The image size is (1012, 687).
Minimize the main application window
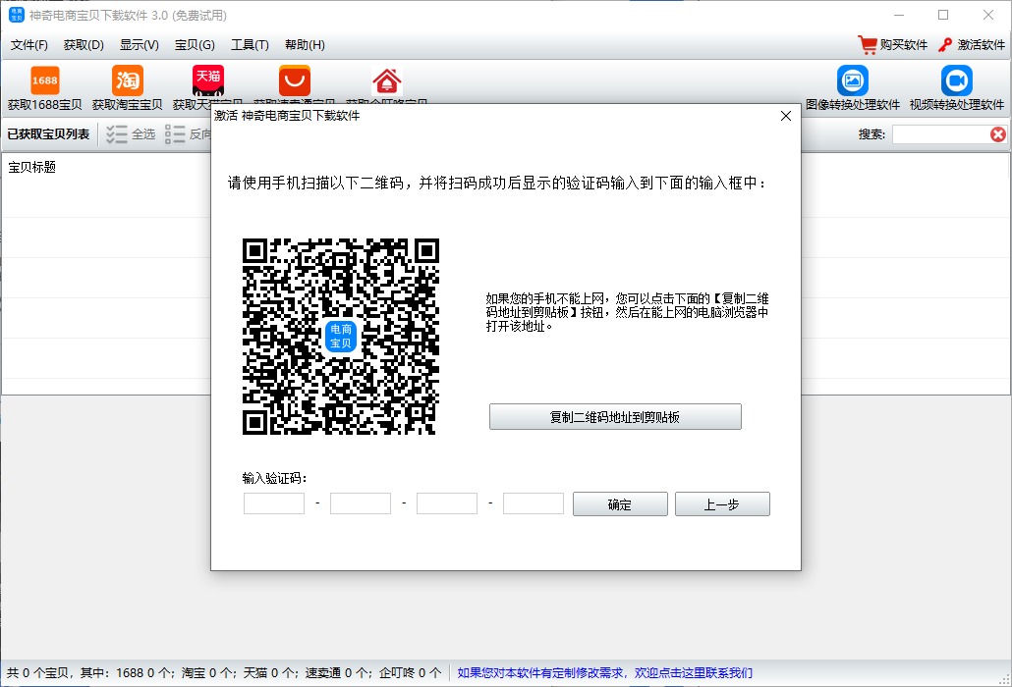pos(899,15)
